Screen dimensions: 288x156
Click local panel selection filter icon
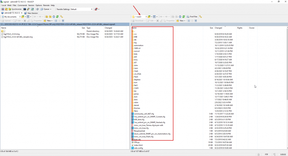tap(63, 21)
